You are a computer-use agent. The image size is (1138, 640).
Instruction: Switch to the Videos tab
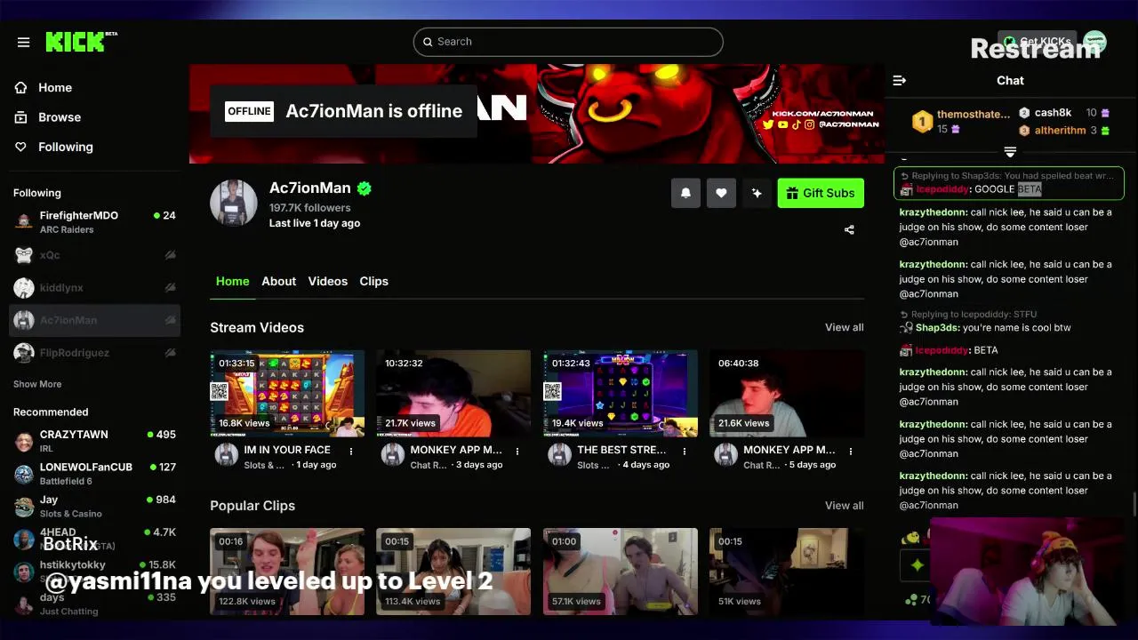pyautogui.click(x=327, y=281)
